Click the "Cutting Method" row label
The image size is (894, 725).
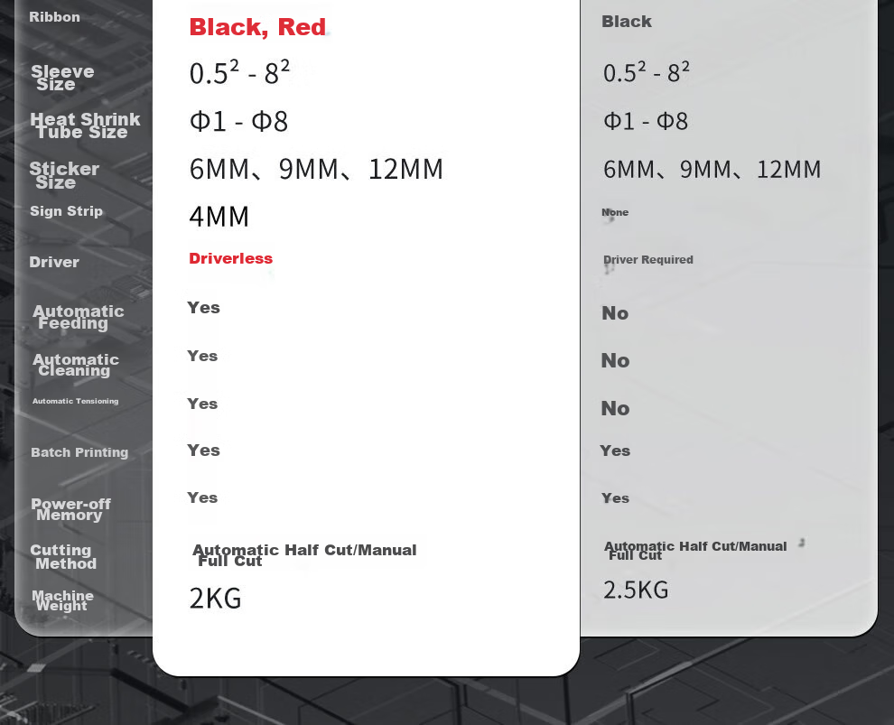pos(63,557)
